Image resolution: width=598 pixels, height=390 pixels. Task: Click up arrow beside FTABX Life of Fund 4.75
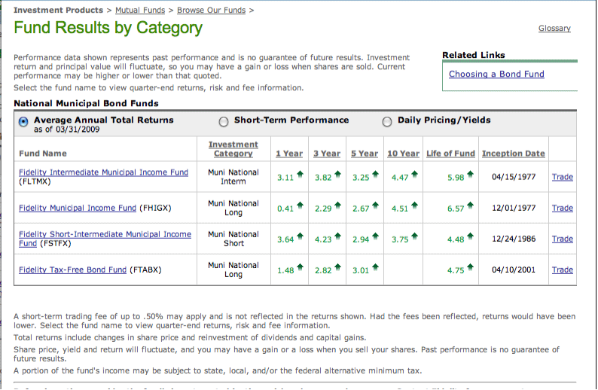click(x=470, y=267)
